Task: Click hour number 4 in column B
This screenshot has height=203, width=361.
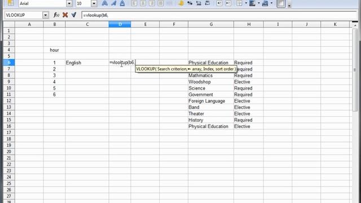Action: 54,82
